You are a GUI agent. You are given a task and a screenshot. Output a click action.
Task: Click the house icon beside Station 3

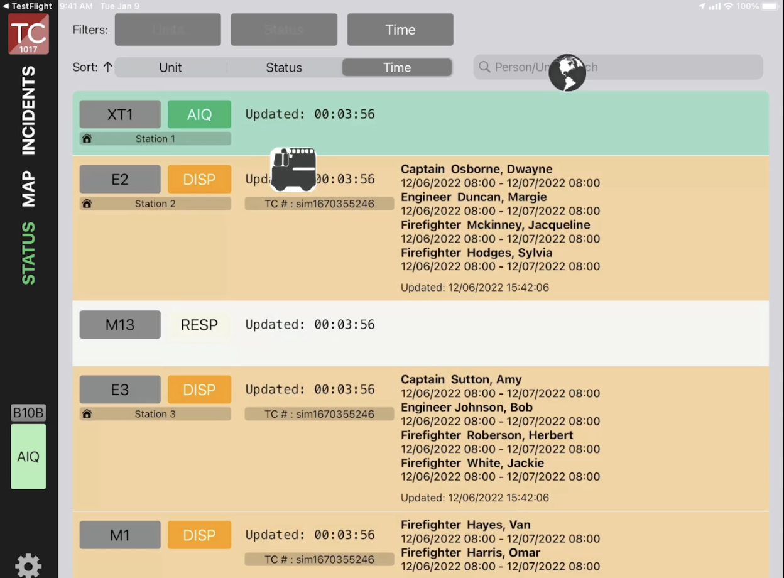87,414
